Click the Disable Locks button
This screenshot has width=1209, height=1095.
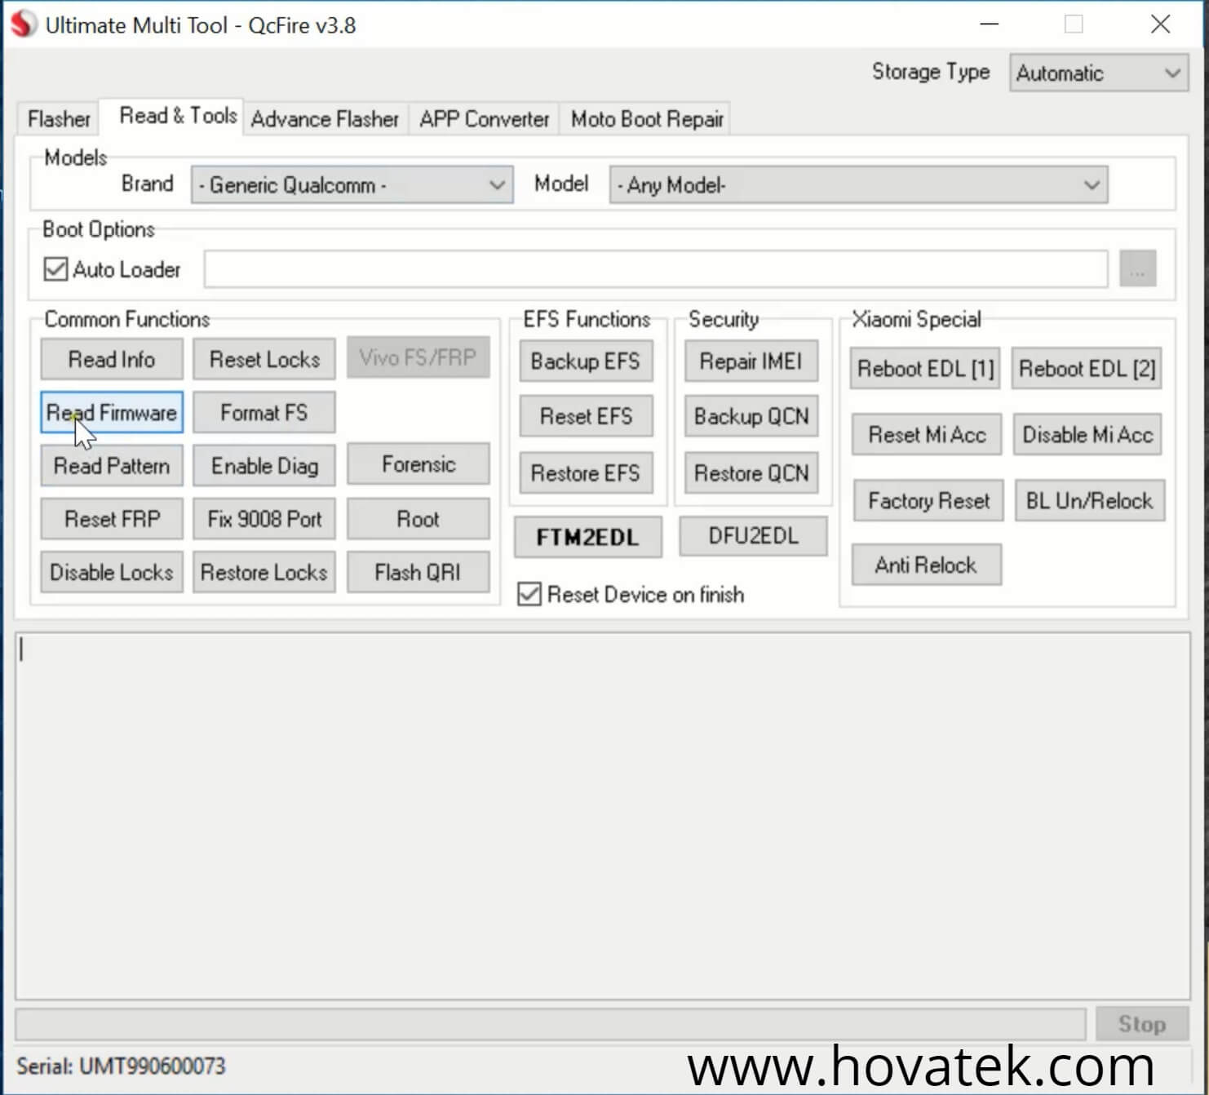[x=112, y=572]
